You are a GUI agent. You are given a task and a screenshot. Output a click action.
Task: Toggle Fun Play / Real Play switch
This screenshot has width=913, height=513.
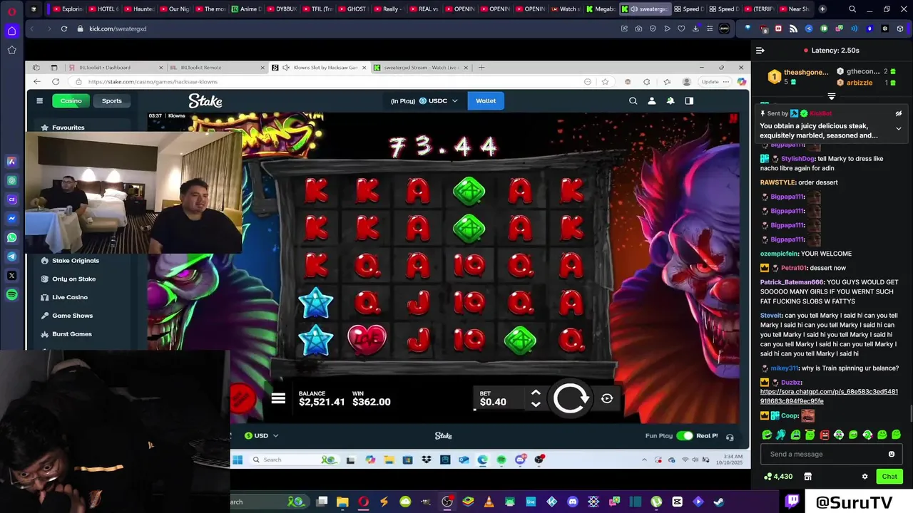point(684,435)
